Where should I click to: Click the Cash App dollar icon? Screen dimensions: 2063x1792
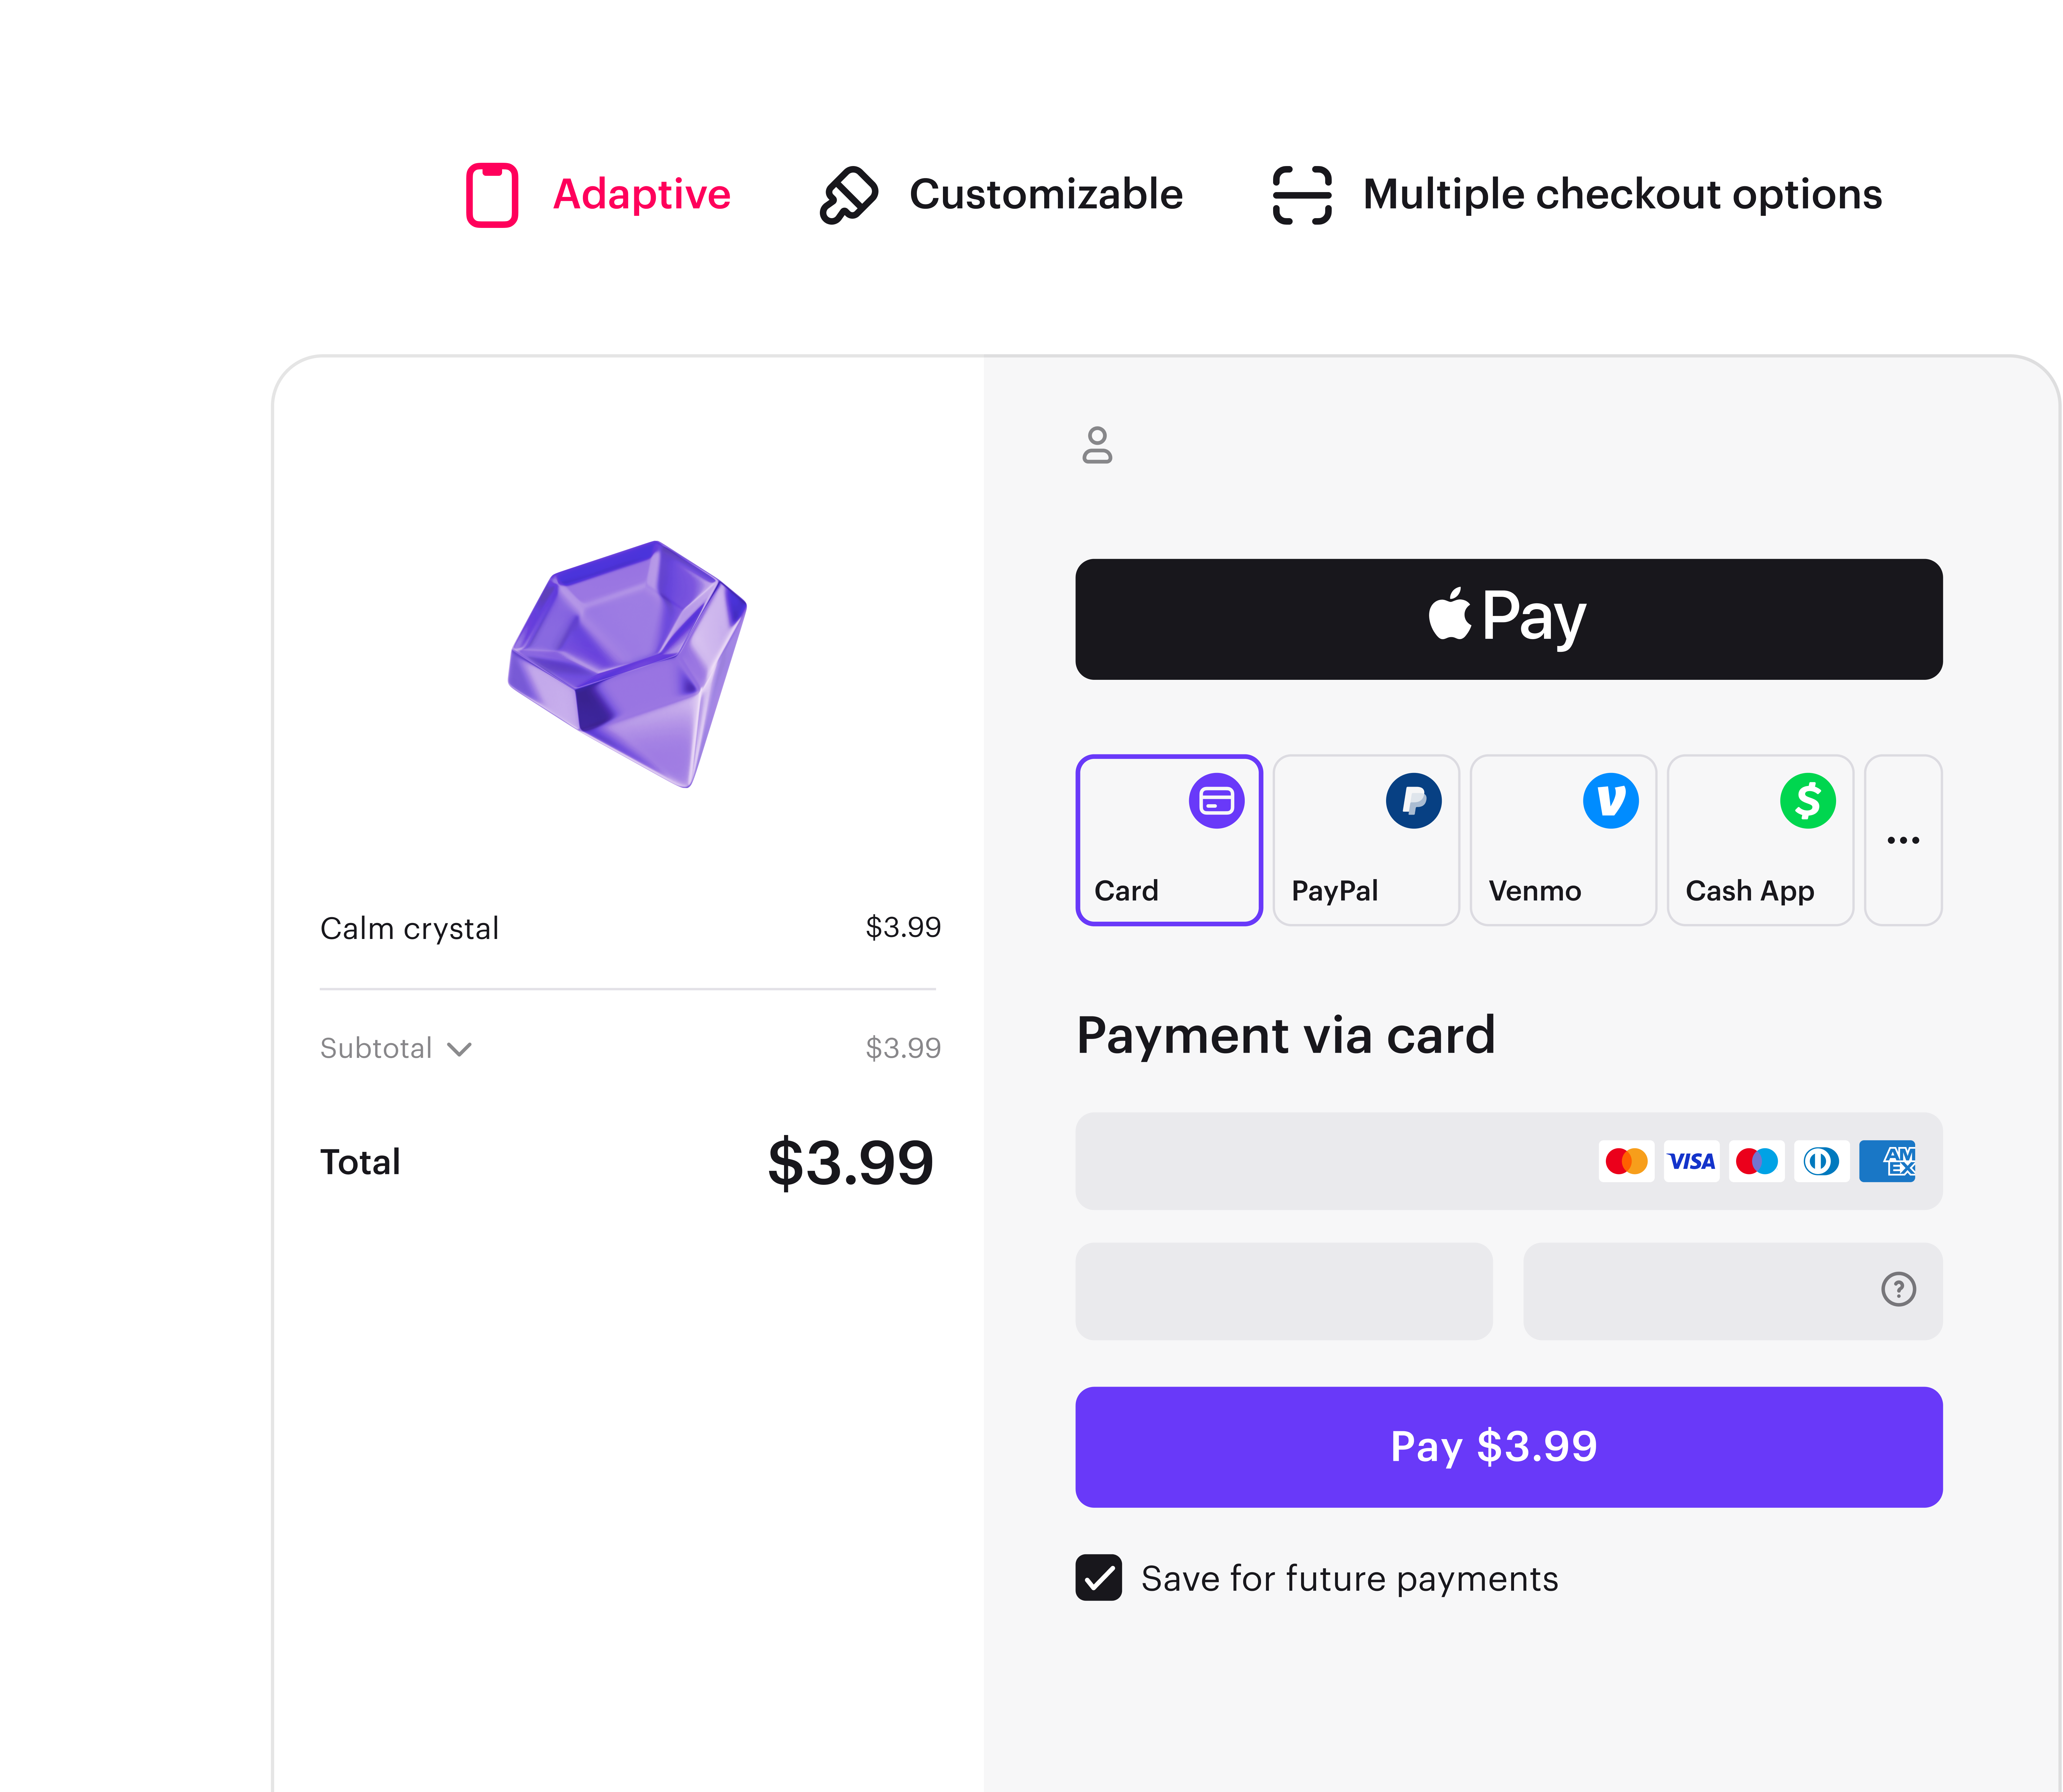point(1807,801)
